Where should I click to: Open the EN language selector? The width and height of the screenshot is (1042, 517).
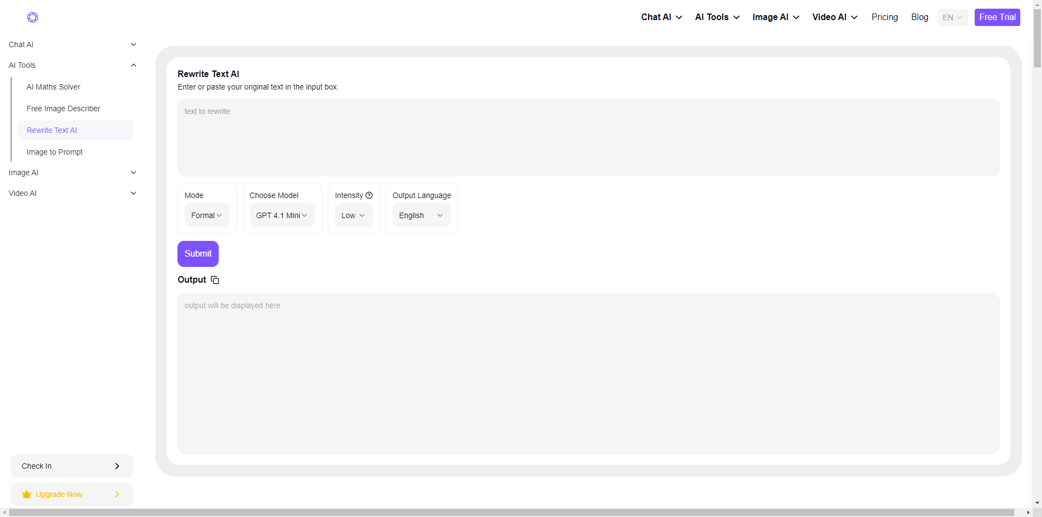pos(952,17)
